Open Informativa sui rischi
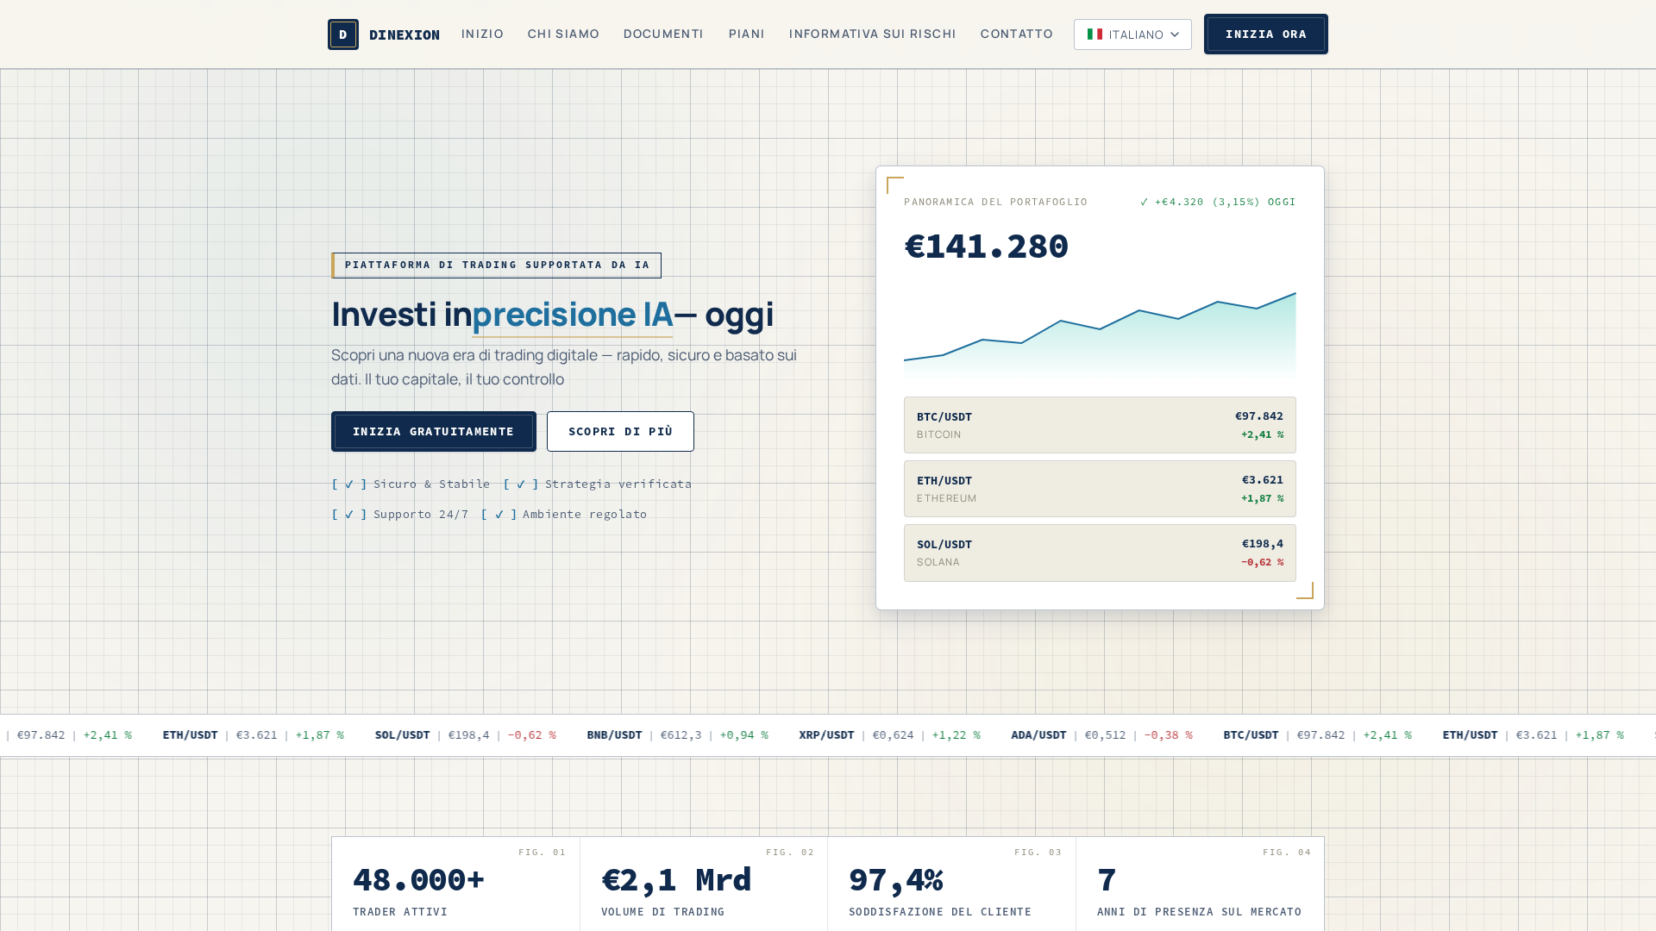Viewport: 1656px width, 931px height. pos(872,34)
